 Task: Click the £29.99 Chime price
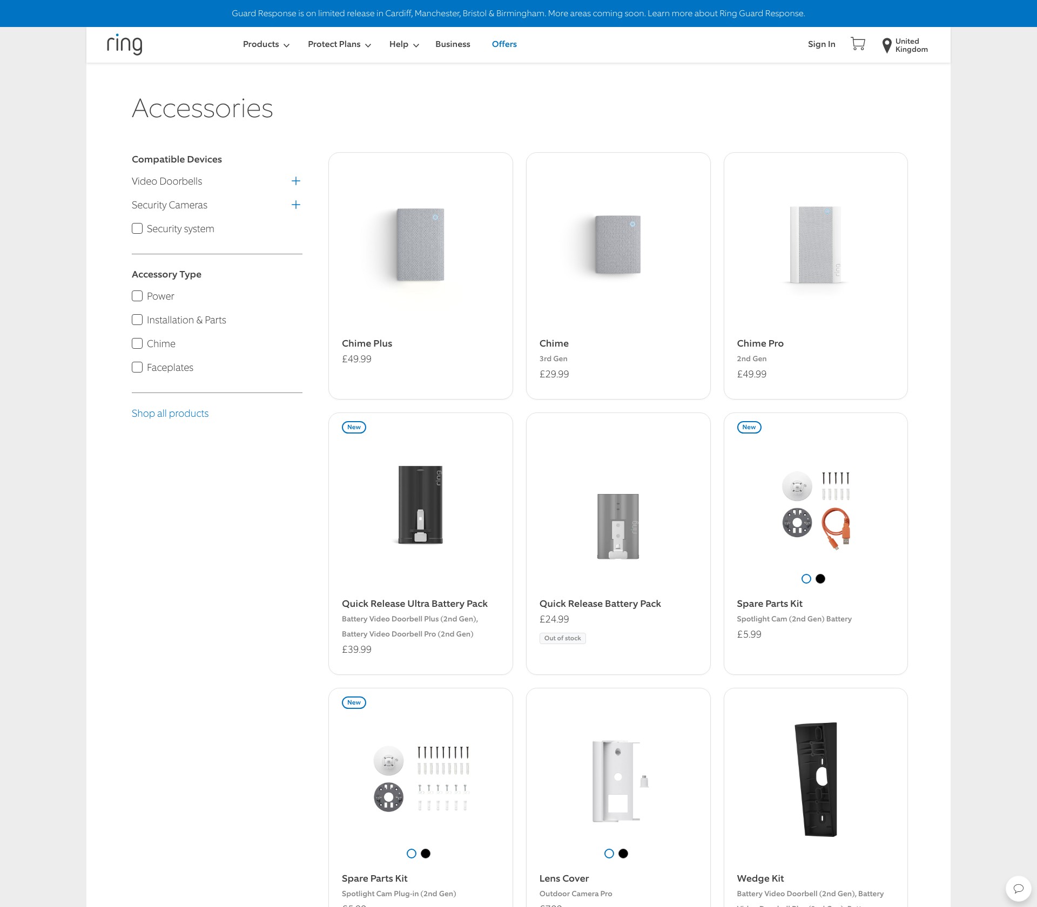[x=554, y=374]
